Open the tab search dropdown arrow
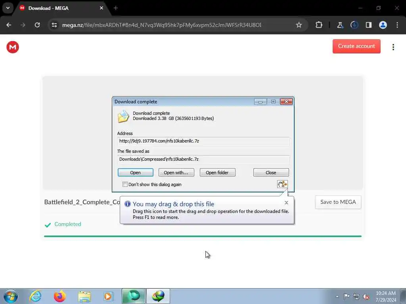The image size is (406, 304). pyautogui.click(x=8, y=8)
